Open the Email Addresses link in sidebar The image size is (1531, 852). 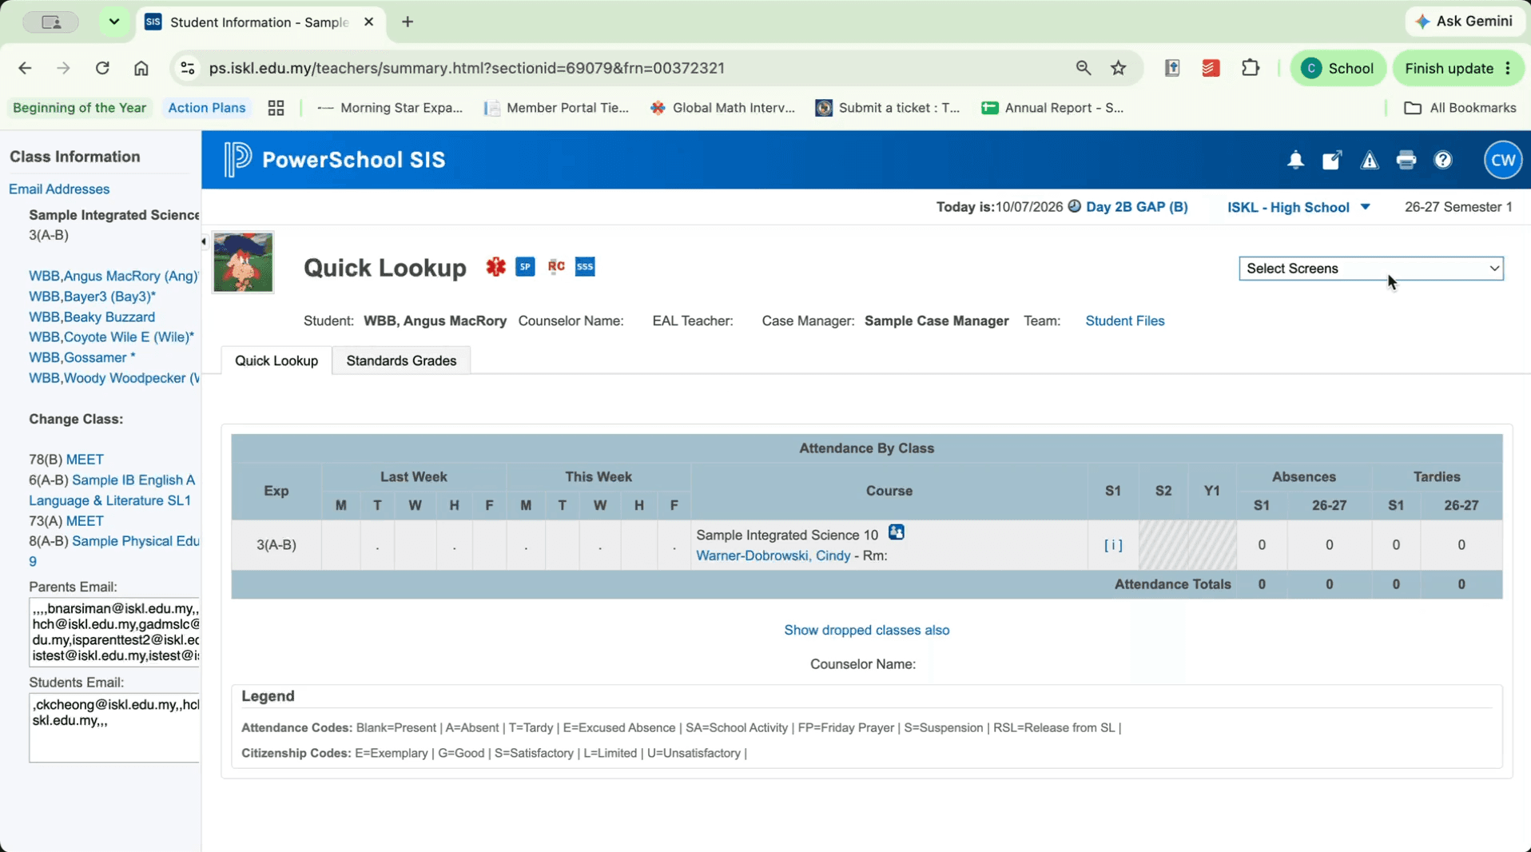point(59,189)
